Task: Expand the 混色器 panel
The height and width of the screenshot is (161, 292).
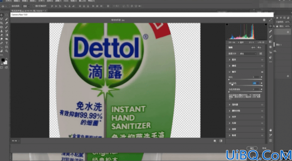Action: coord(229,105)
